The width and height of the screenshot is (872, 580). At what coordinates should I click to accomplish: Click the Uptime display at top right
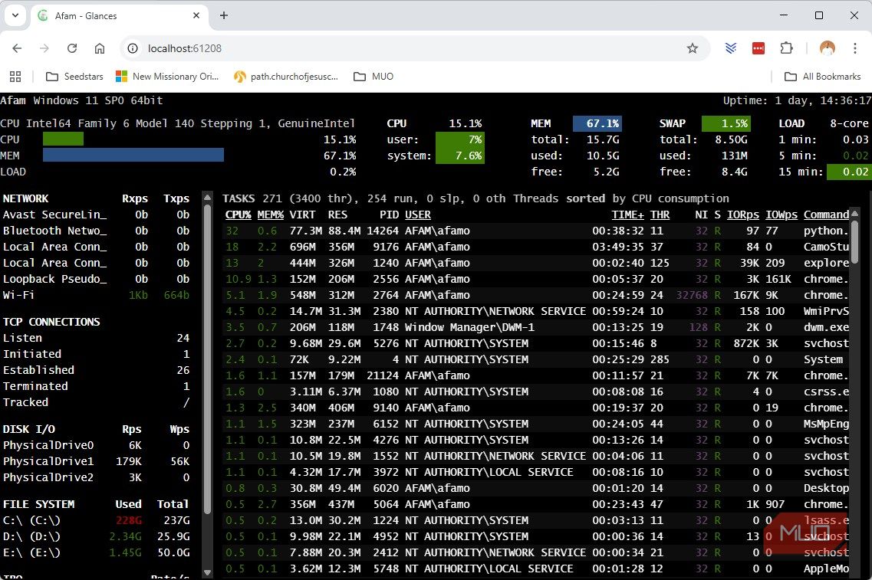[x=797, y=100]
